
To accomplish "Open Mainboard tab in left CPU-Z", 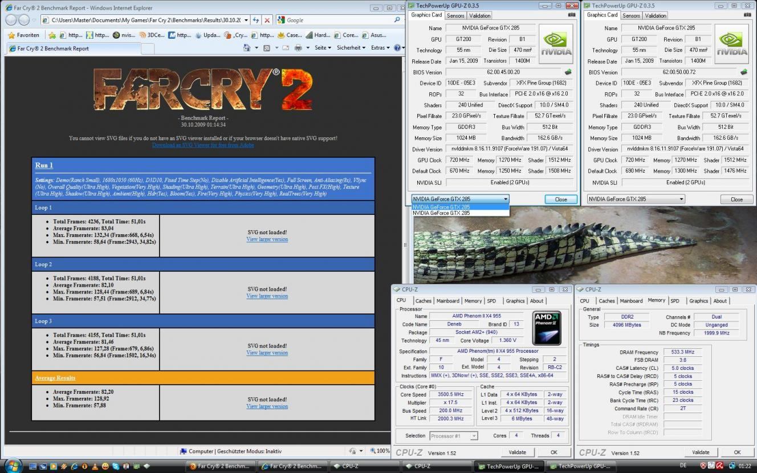I will [448, 301].
